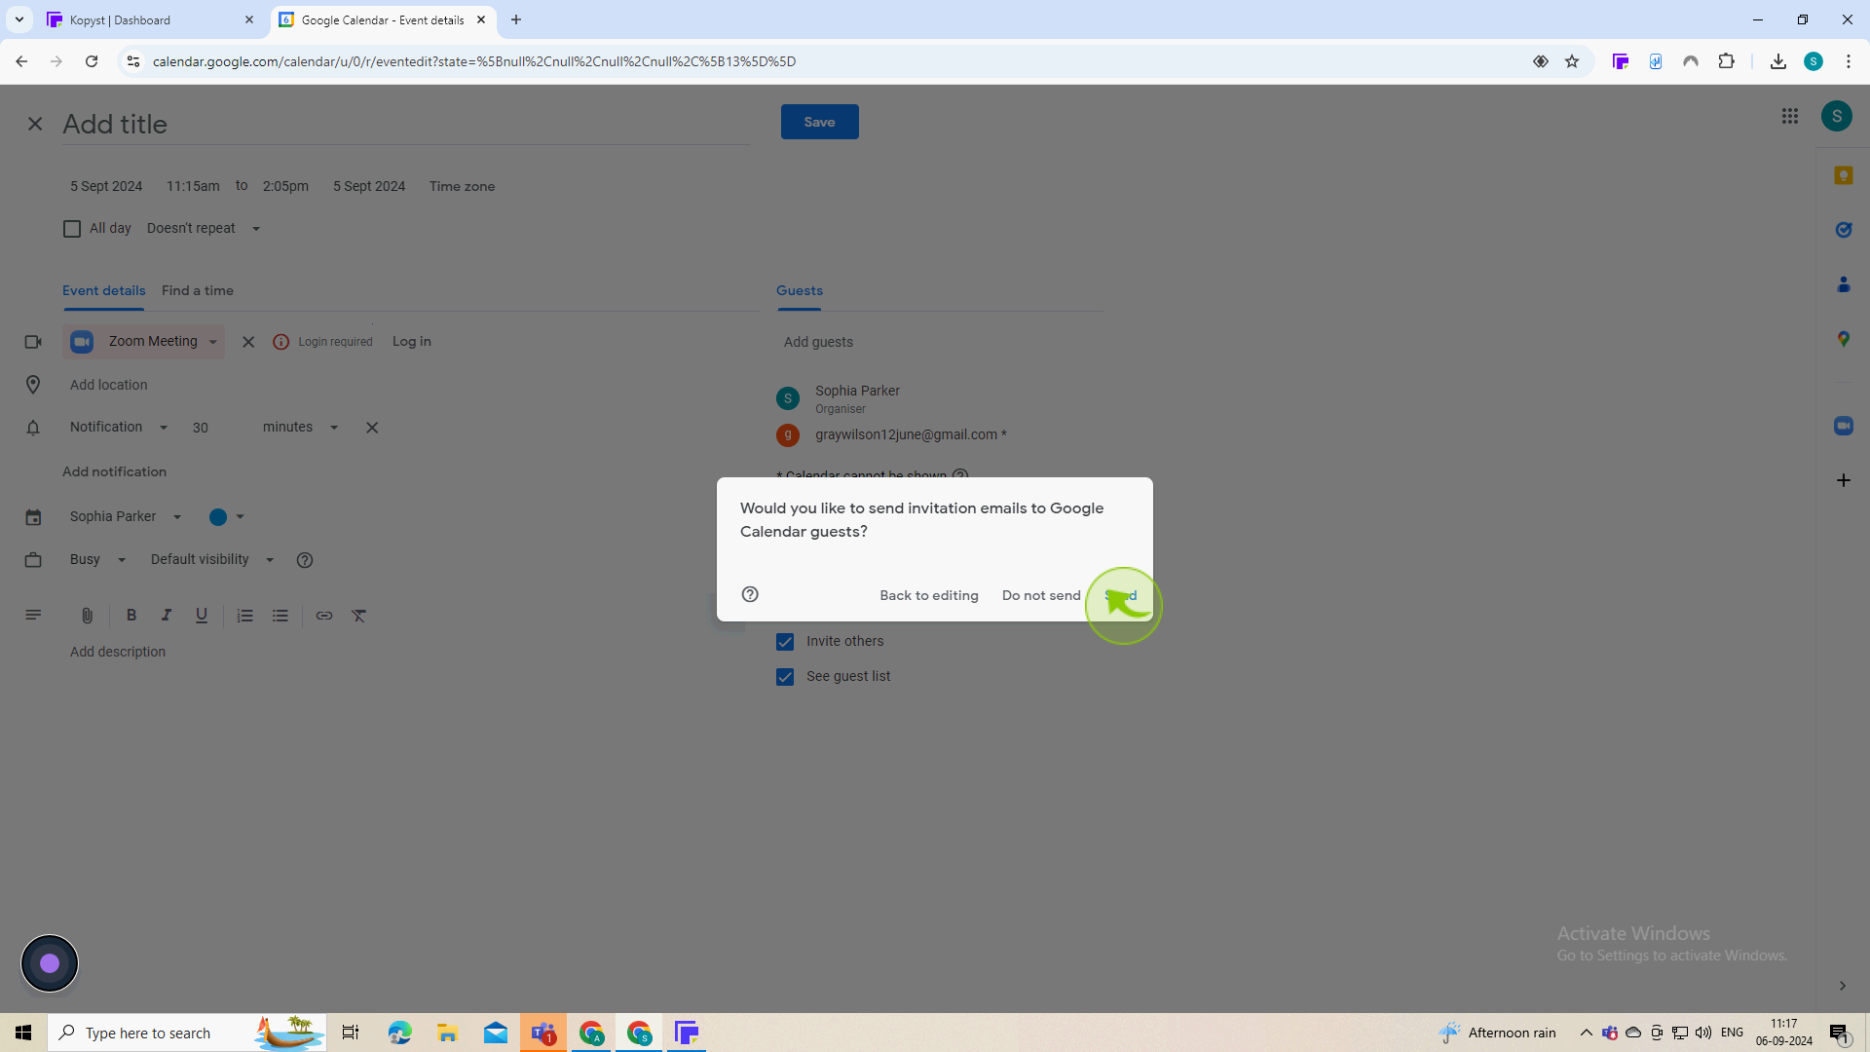The height and width of the screenshot is (1052, 1870).
Task: Remove the Zoom Meeting conferencing
Action: coord(248,342)
